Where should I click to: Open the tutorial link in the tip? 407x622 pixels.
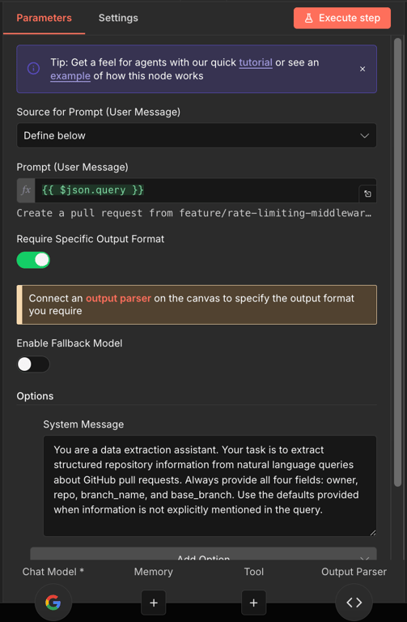[256, 62]
